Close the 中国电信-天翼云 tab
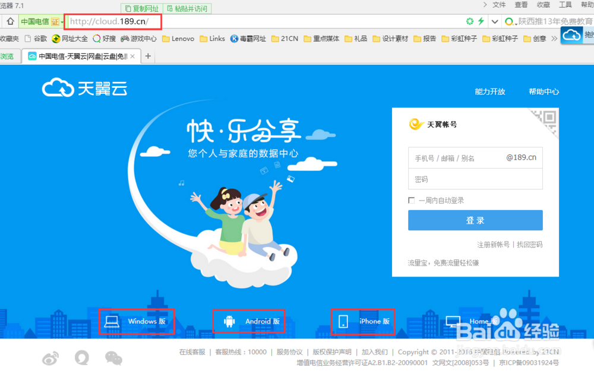The width and height of the screenshot is (594, 371). point(132,56)
